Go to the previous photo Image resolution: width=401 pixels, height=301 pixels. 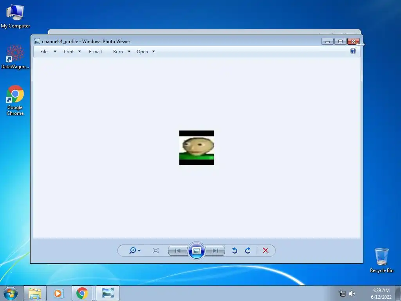click(x=178, y=250)
